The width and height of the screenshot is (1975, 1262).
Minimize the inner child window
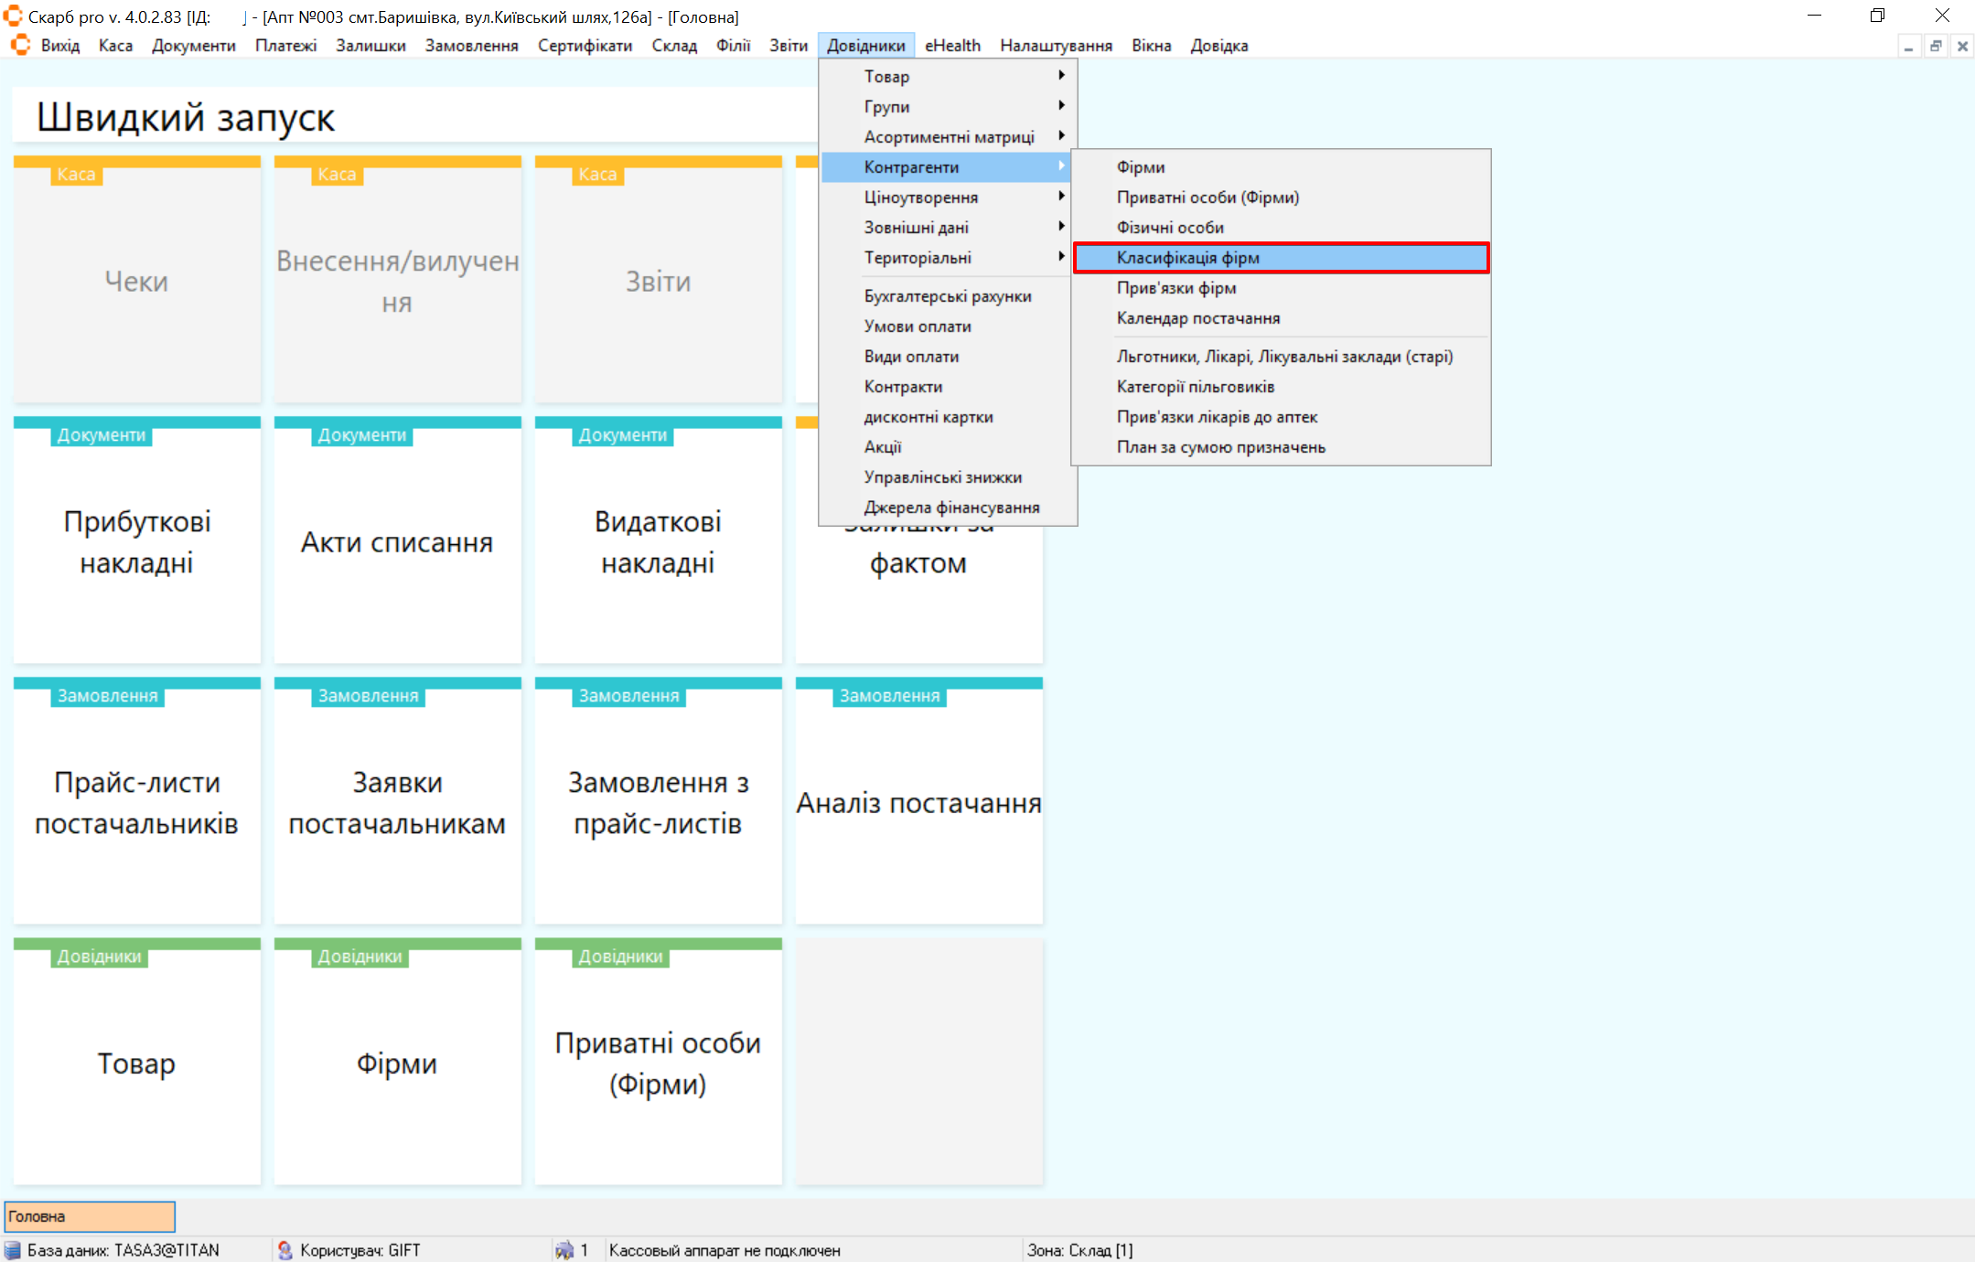(1908, 46)
